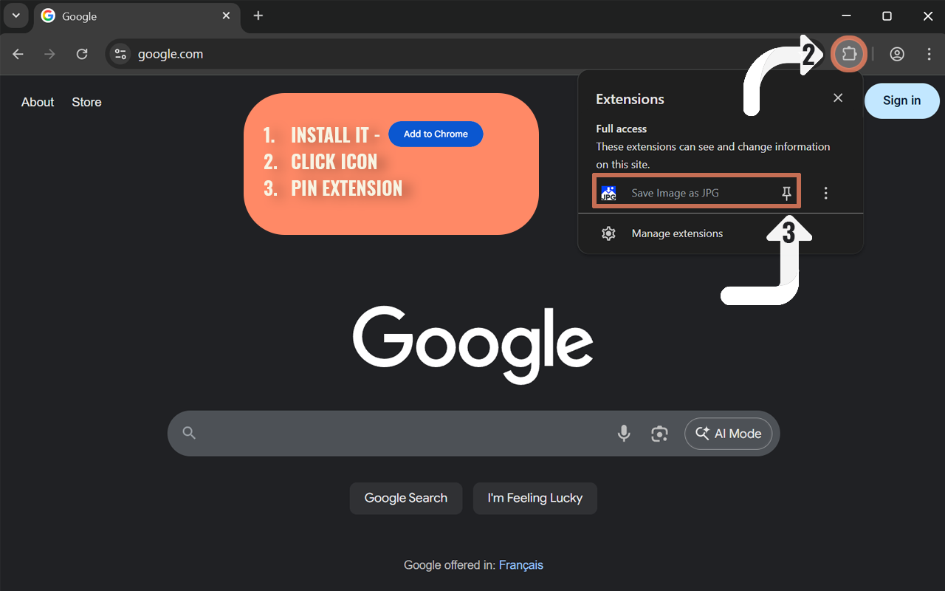This screenshot has width=945, height=591.
Task: Close the Google tab
Action: 227,16
